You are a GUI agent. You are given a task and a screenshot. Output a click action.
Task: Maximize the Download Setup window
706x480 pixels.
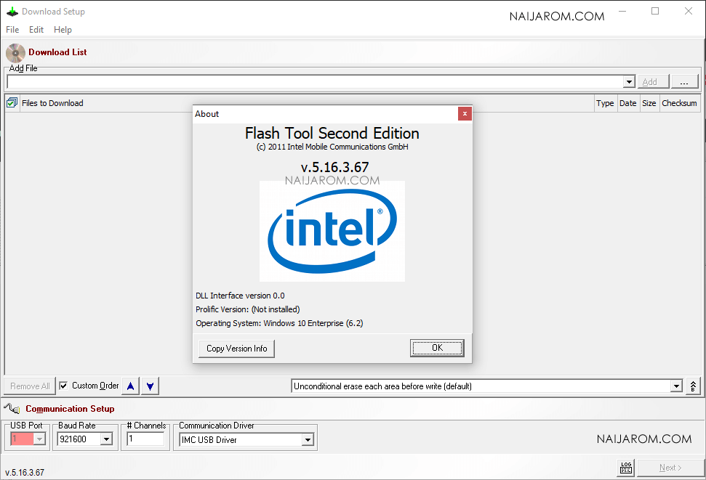click(655, 11)
